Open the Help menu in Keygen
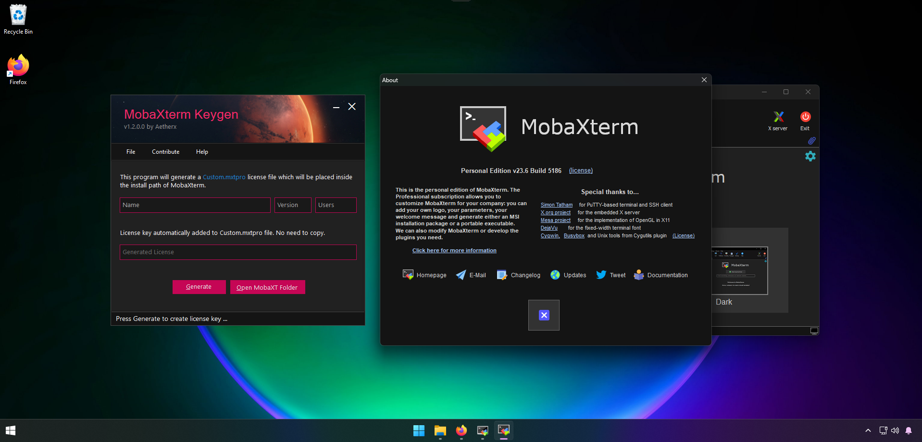The width and height of the screenshot is (922, 442). coord(202,152)
